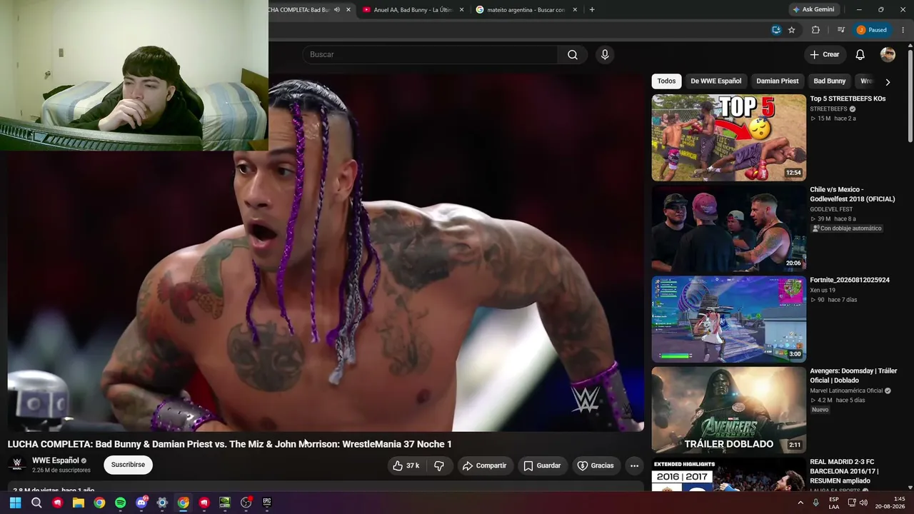This screenshot has height=514, width=914.
Task: Click the system tray microphone icon
Action: coord(815,503)
